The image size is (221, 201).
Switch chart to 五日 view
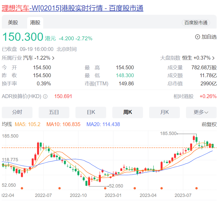coord(54,112)
